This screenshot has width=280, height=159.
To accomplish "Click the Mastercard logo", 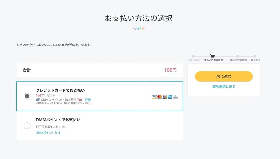I will 160,97.
